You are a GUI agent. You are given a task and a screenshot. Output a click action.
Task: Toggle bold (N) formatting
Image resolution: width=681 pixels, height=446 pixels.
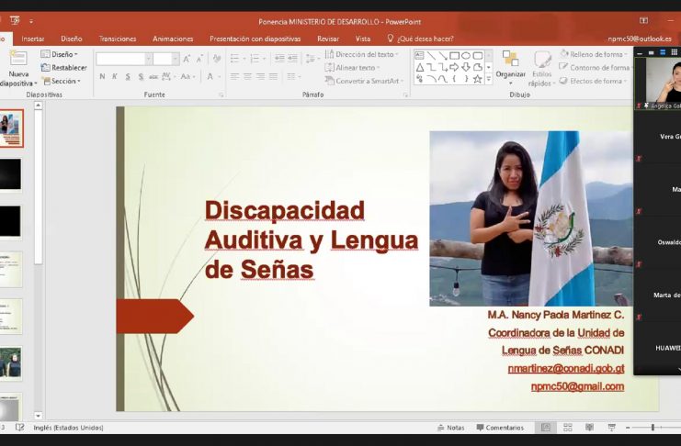[x=102, y=77]
